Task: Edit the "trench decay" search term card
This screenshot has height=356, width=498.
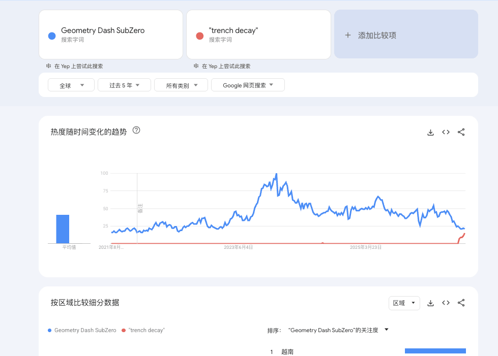Action: point(258,35)
